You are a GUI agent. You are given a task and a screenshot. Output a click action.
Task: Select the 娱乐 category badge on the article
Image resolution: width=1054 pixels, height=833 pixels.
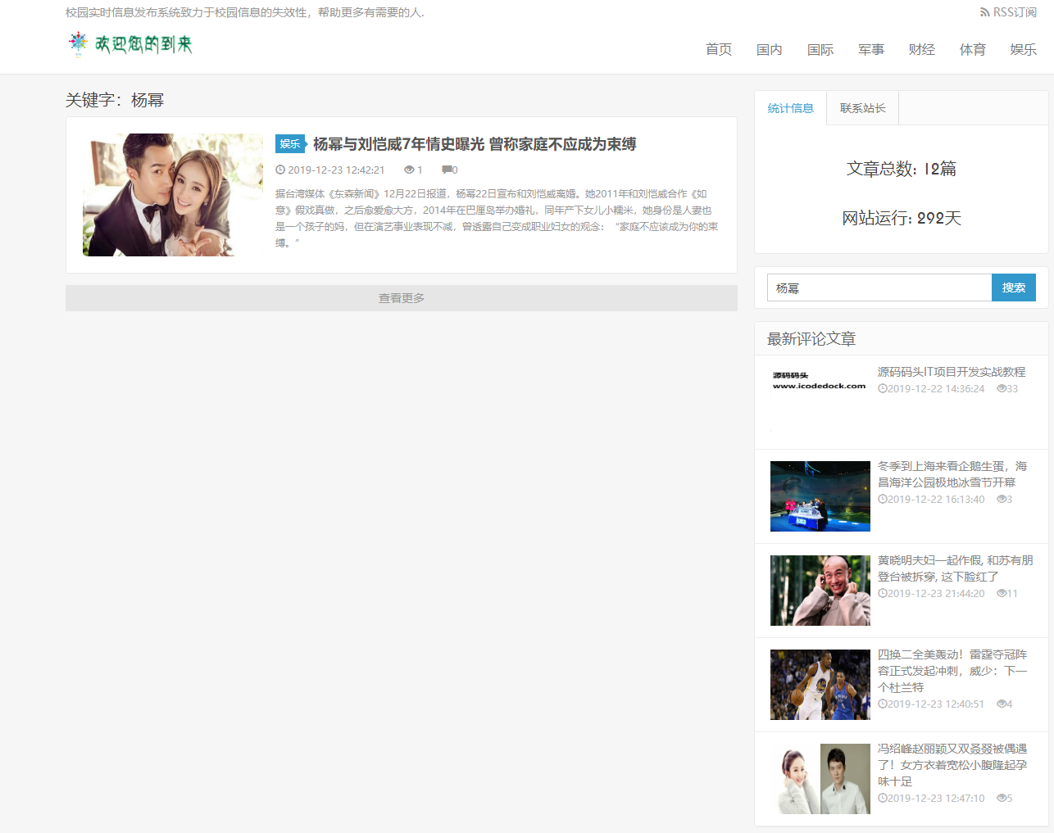[x=289, y=143]
